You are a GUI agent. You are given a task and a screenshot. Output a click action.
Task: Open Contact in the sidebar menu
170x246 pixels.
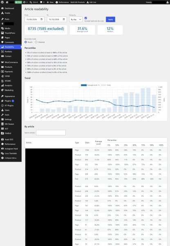[x=11, y=56]
